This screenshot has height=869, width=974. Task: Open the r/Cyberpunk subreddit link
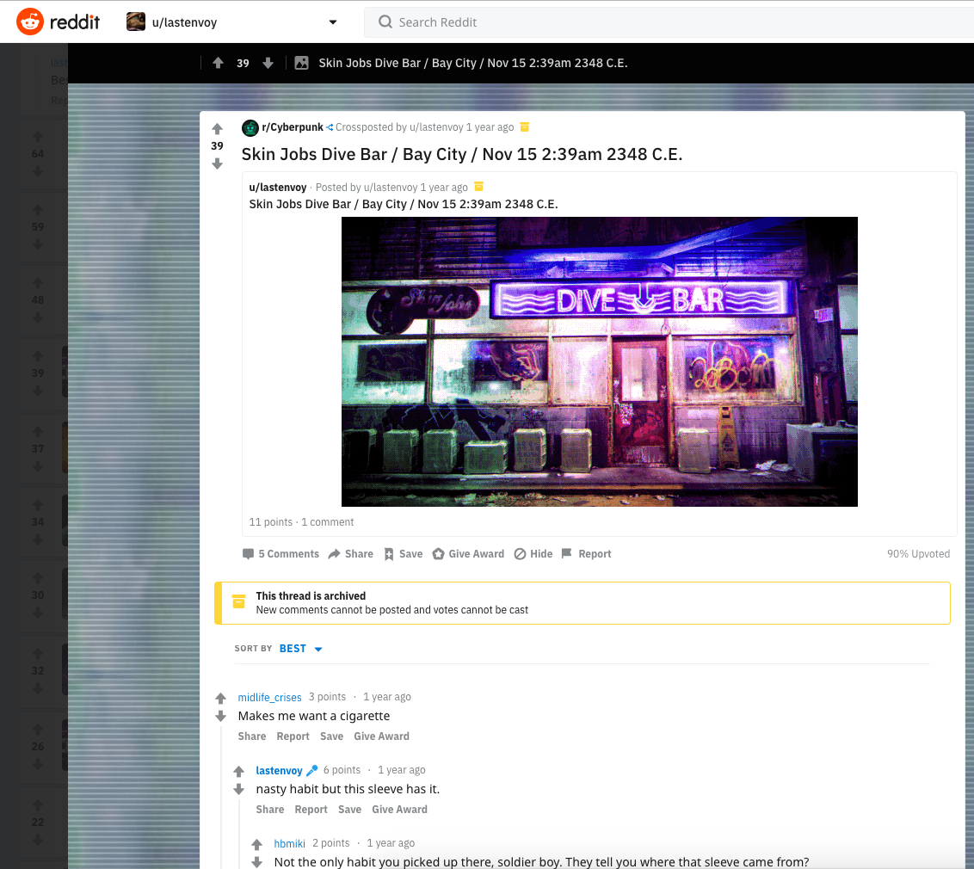pos(293,127)
